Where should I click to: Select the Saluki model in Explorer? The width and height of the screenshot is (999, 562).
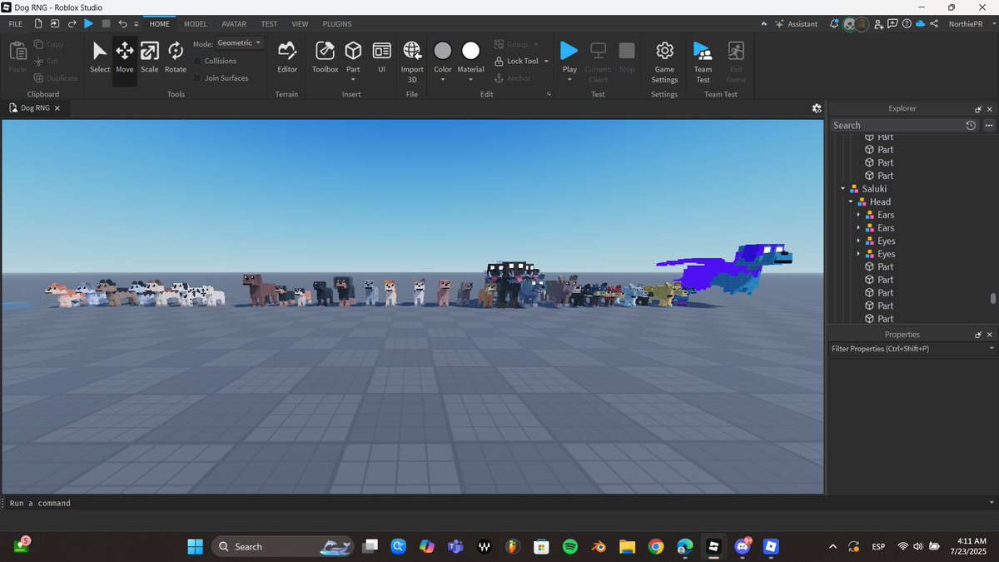pyautogui.click(x=874, y=189)
